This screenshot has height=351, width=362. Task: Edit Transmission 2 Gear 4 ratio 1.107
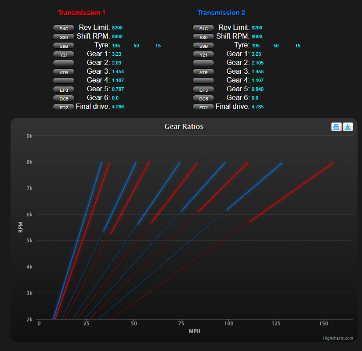click(257, 80)
